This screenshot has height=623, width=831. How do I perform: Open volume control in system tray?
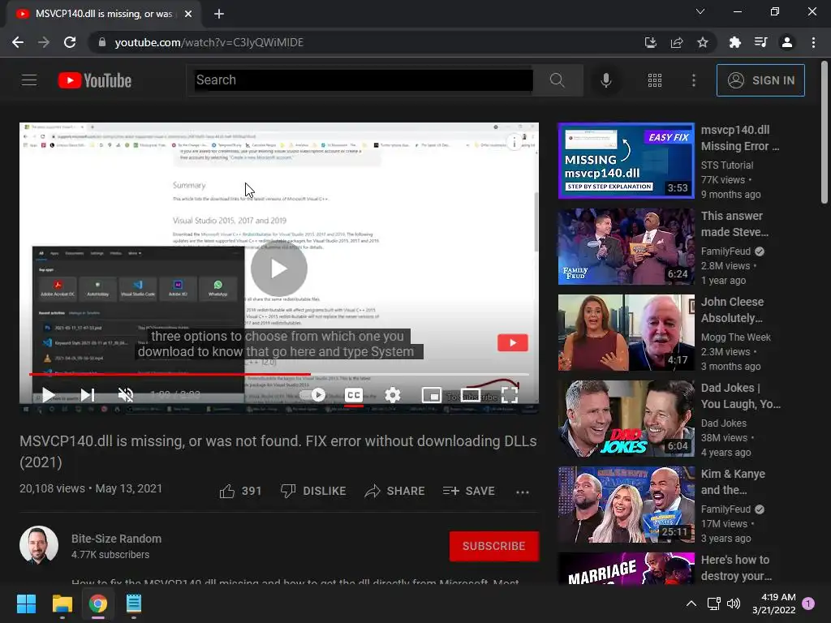tap(734, 604)
